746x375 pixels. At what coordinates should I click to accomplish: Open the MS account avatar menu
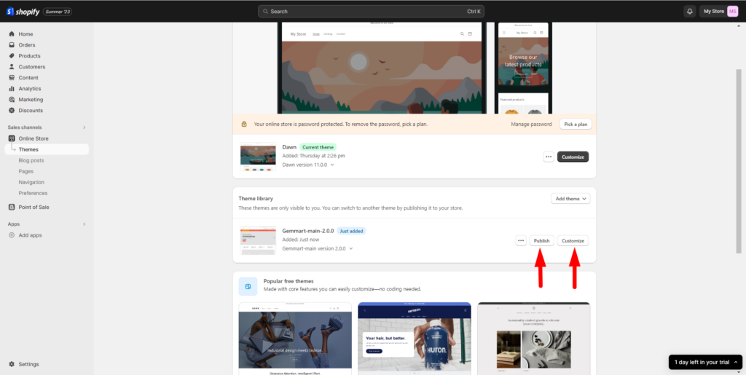tap(732, 12)
